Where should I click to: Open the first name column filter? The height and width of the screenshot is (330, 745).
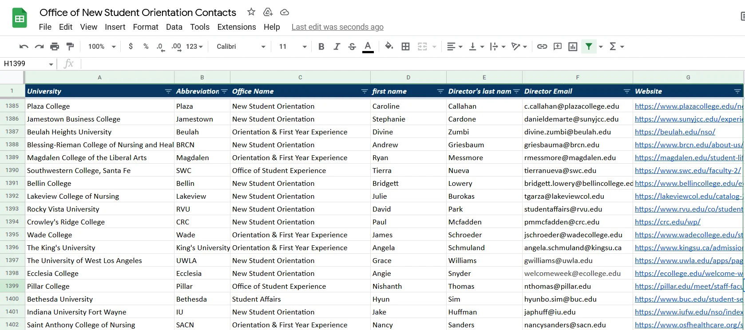(440, 91)
